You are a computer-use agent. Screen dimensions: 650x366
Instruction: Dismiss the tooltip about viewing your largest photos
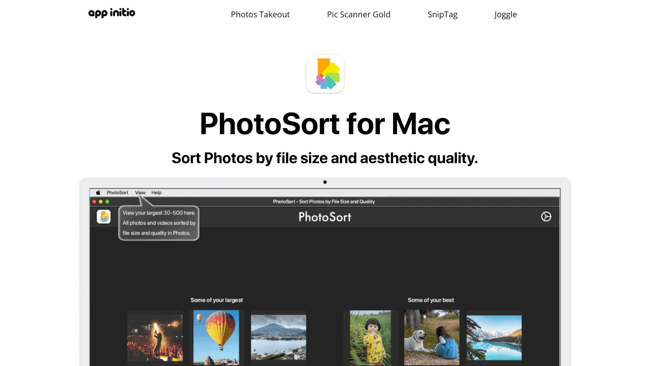(159, 223)
